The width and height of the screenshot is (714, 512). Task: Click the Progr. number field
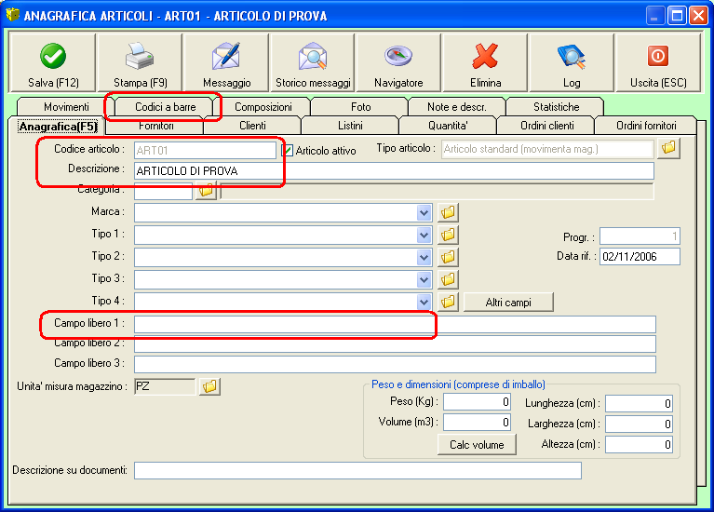(x=640, y=236)
